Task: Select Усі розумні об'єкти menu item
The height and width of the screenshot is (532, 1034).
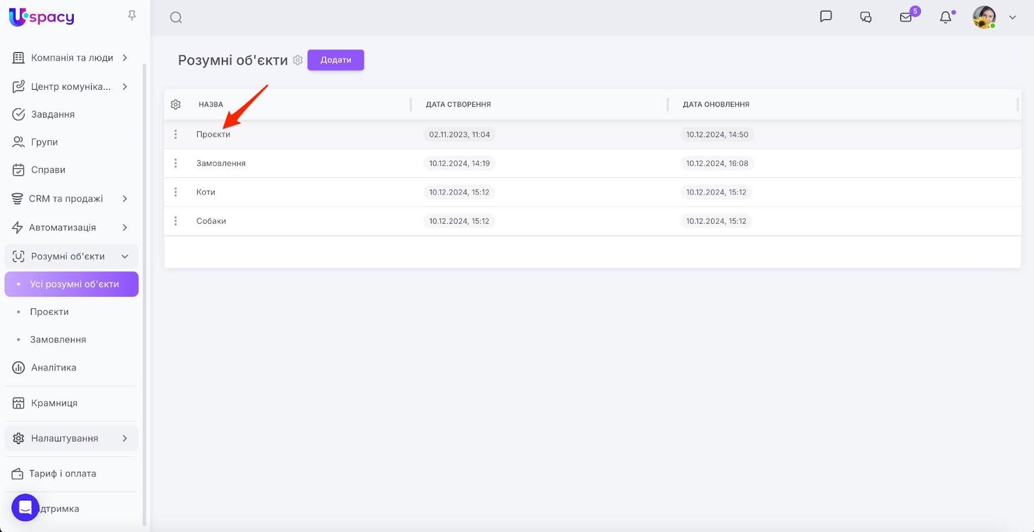Action: click(74, 284)
